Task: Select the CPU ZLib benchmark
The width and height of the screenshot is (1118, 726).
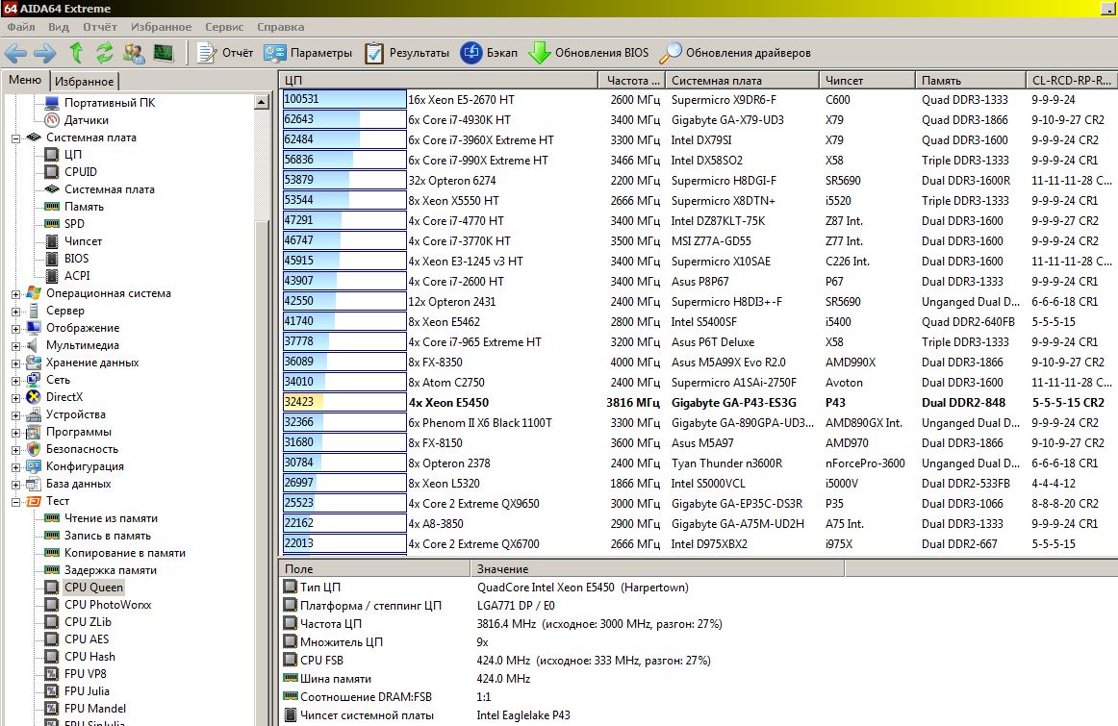Action: pyautogui.click(x=79, y=622)
